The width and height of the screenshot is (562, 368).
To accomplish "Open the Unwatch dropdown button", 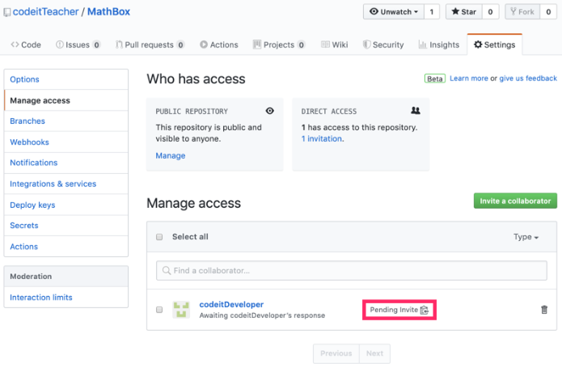I will (x=394, y=12).
